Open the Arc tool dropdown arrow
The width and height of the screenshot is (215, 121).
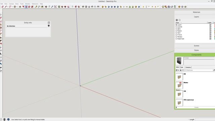click(x=12, y=7)
